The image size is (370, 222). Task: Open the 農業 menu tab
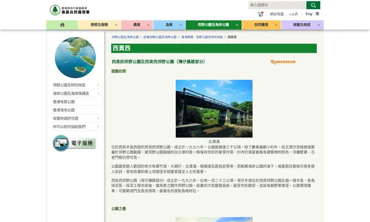(137, 25)
